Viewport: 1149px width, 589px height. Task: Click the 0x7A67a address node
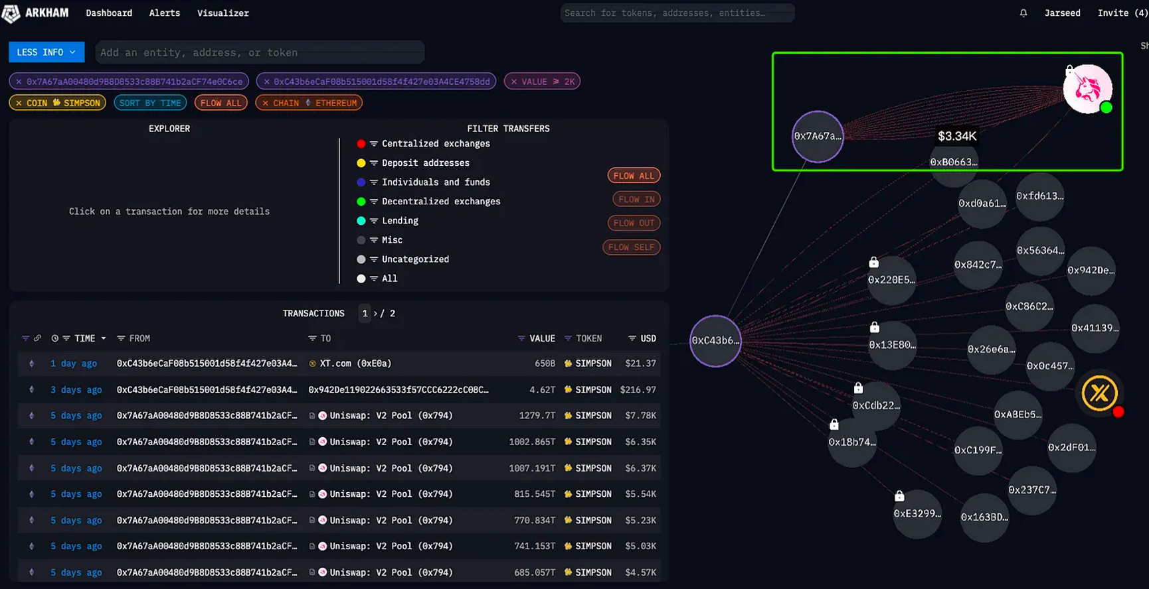pos(818,137)
